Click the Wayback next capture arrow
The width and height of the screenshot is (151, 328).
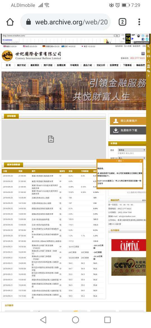click(x=133, y=39)
